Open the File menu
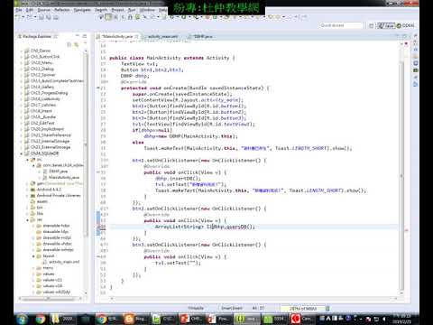The image size is (433, 325). coord(19,10)
